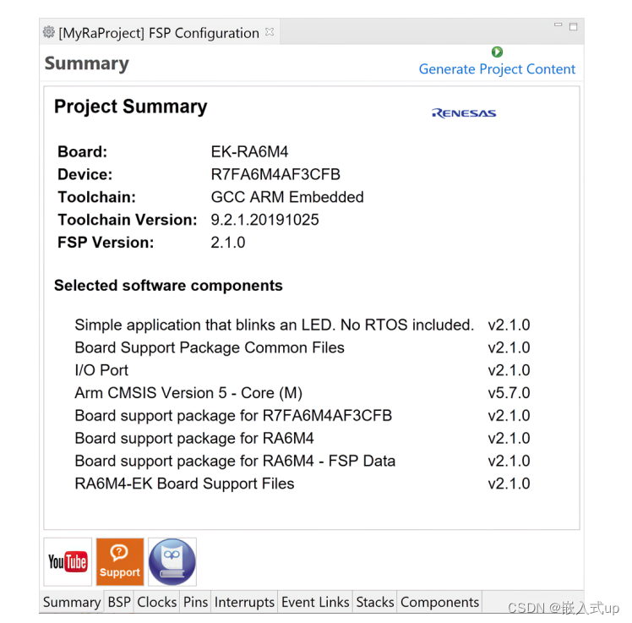Click the board value EK-RA6M4
This screenshot has height=623, width=632.
click(x=249, y=152)
